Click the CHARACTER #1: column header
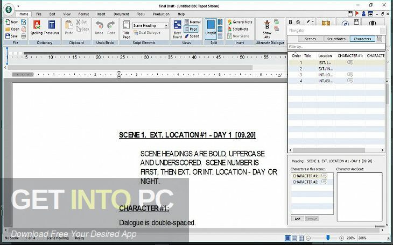 pyautogui.click(x=350, y=56)
